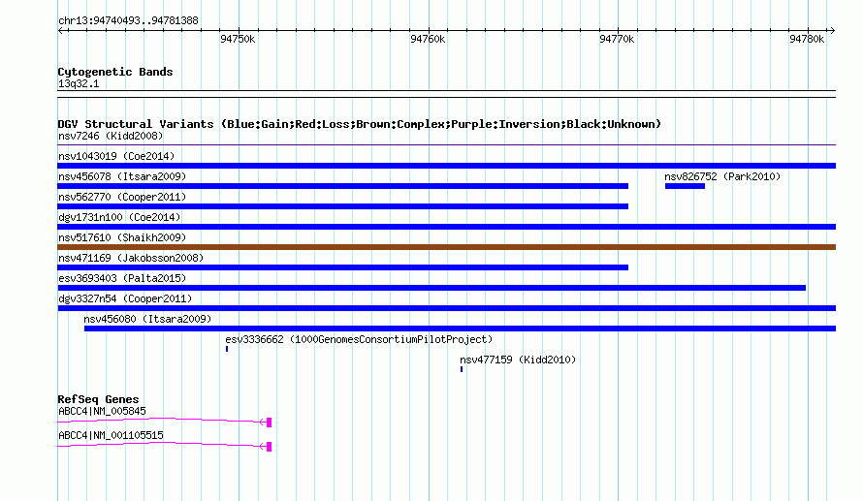Click the esv3336662 1000GenomesConsortiumPilotProject label
The image size is (863, 501).
tap(359, 339)
